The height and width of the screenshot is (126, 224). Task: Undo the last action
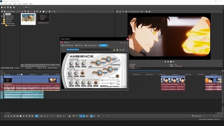[26, 7]
